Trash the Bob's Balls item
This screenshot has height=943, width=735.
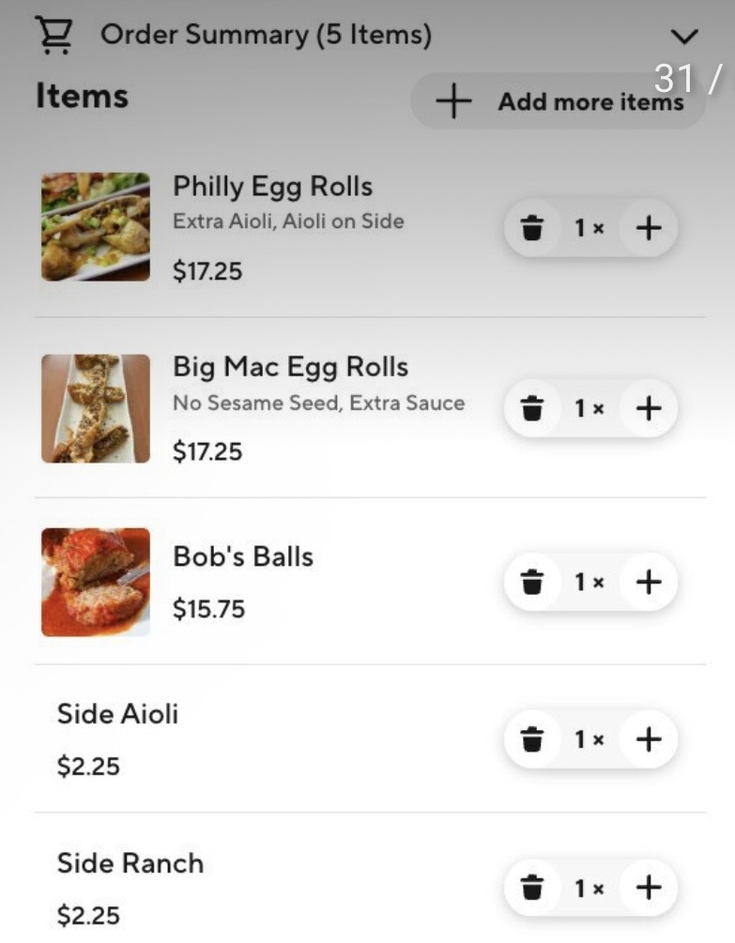tap(532, 582)
